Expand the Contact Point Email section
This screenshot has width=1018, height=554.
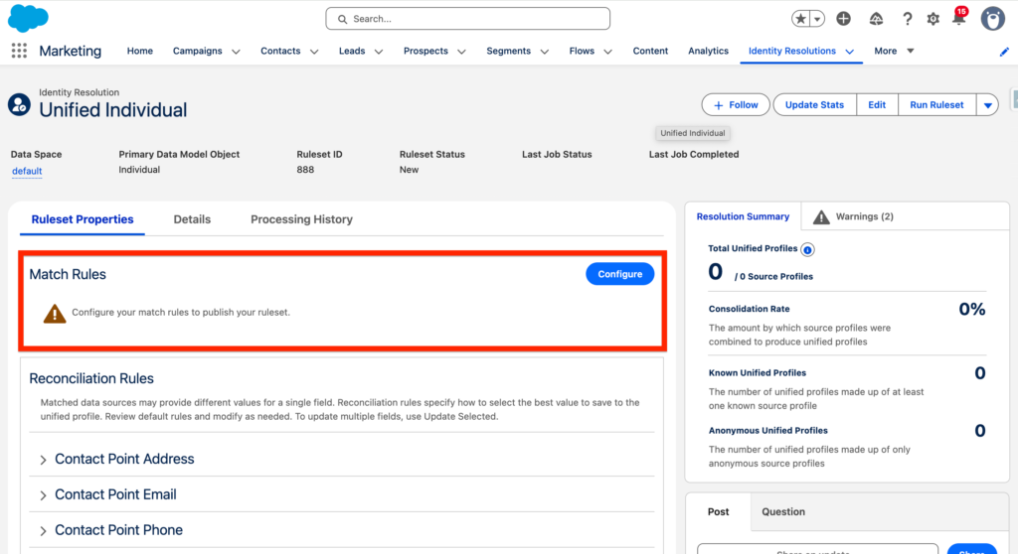pyautogui.click(x=44, y=494)
